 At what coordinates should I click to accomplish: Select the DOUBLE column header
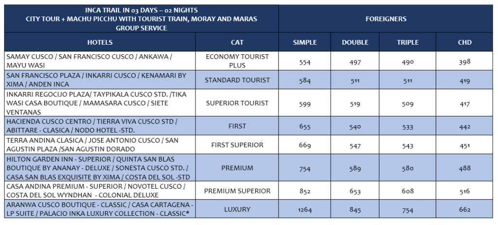355,42
